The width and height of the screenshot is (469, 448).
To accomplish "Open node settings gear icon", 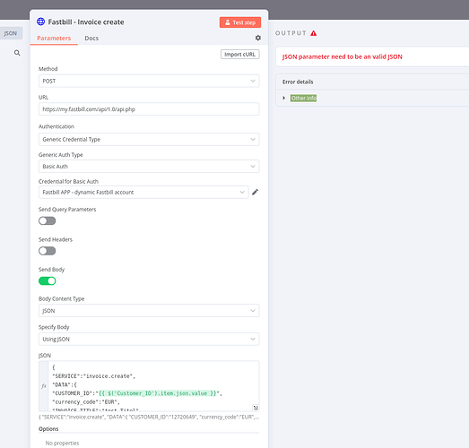I will point(258,38).
